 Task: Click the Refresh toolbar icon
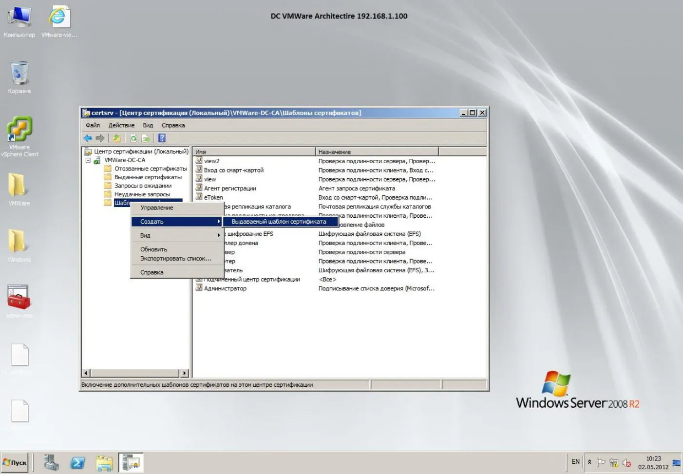[x=133, y=138]
